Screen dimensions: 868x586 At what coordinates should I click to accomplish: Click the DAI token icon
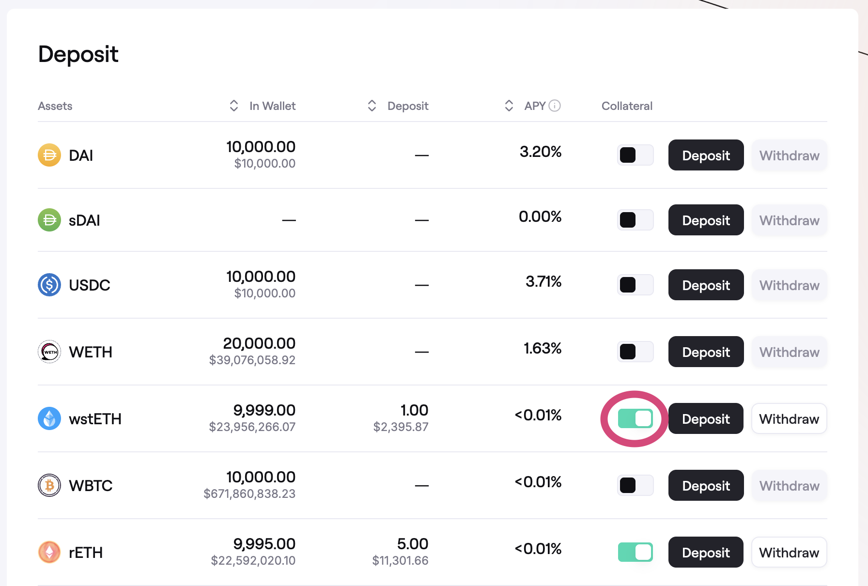point(49,155)
